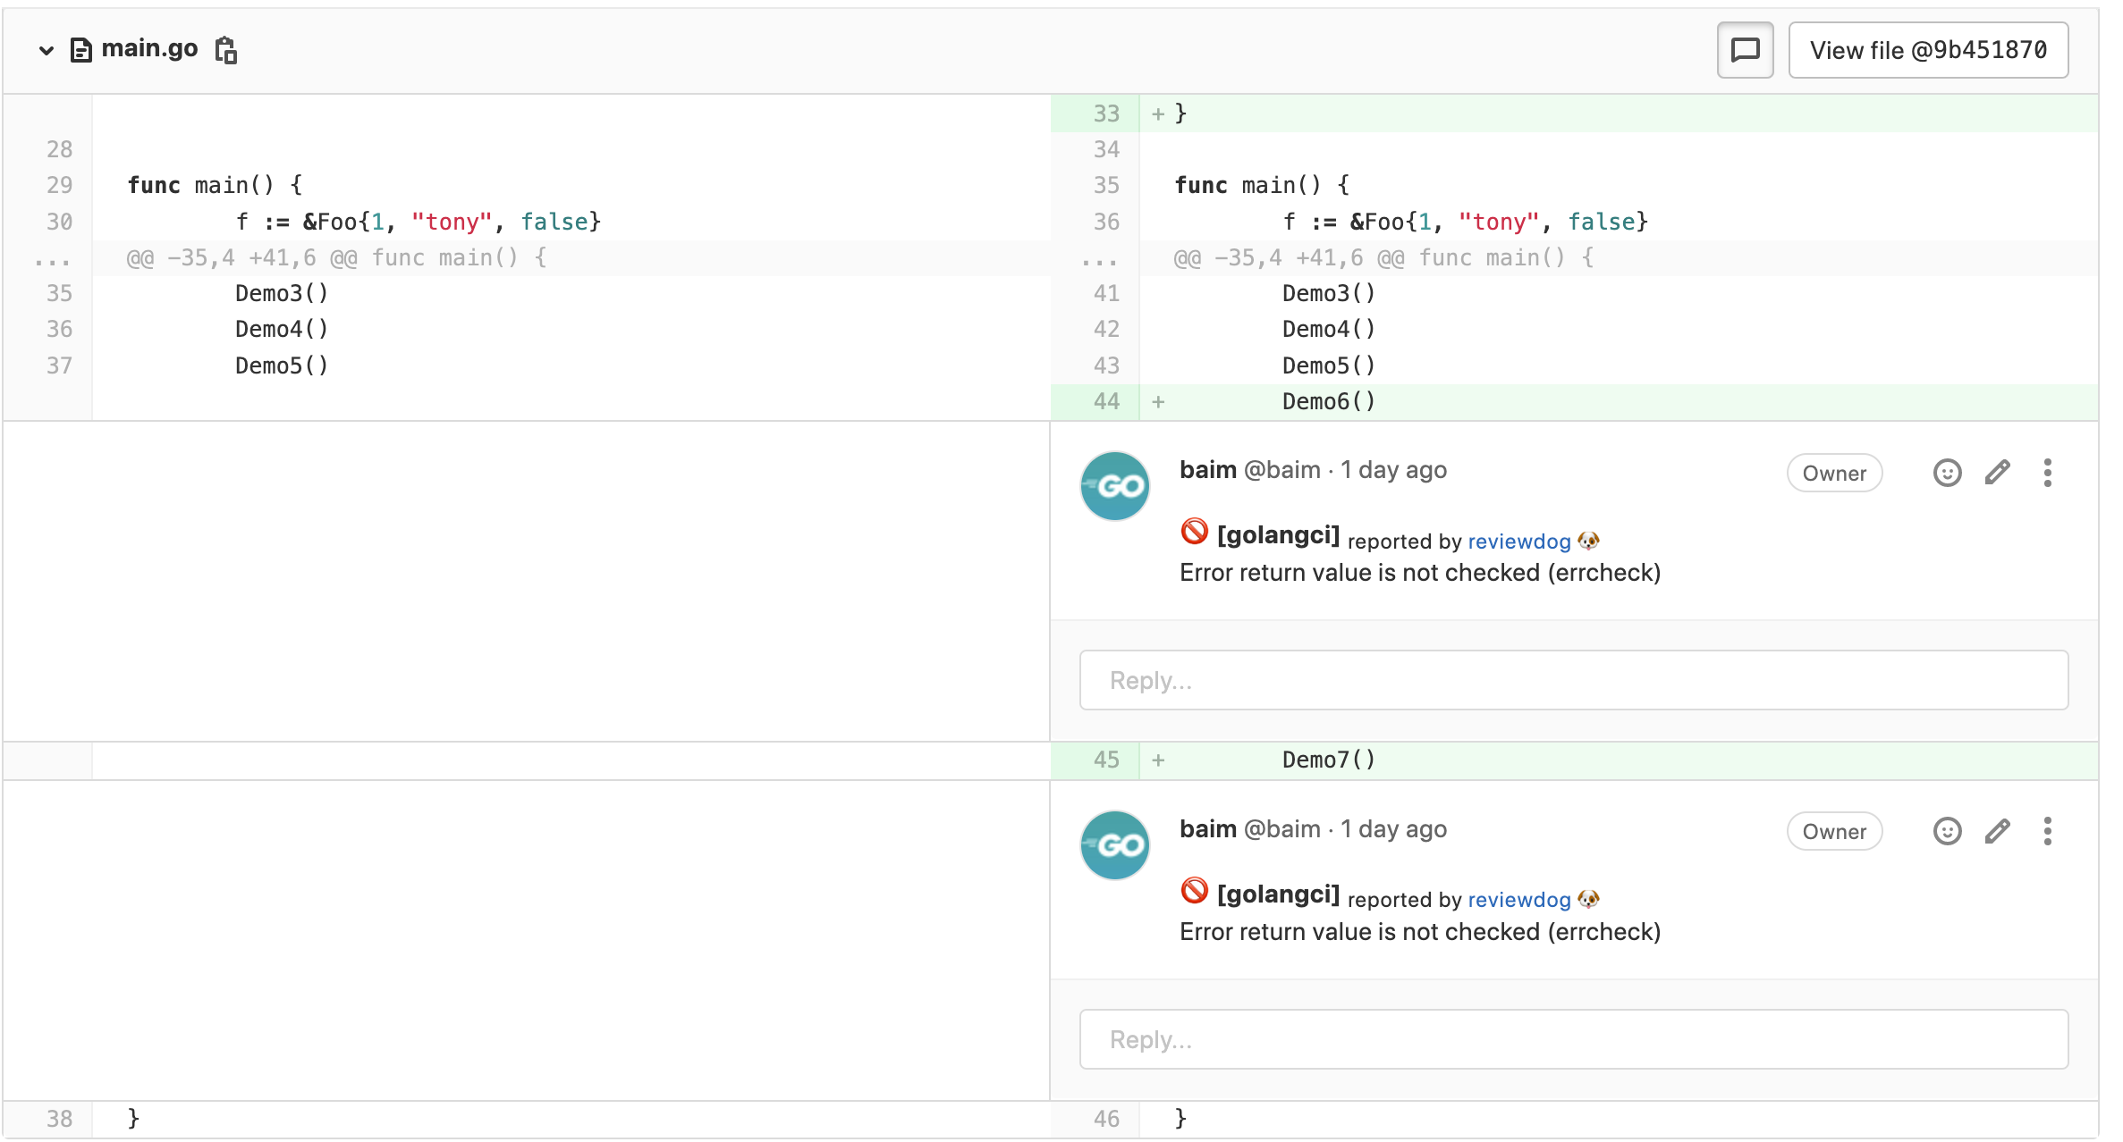Click the Reply field under Demo6 comment

1574,680
